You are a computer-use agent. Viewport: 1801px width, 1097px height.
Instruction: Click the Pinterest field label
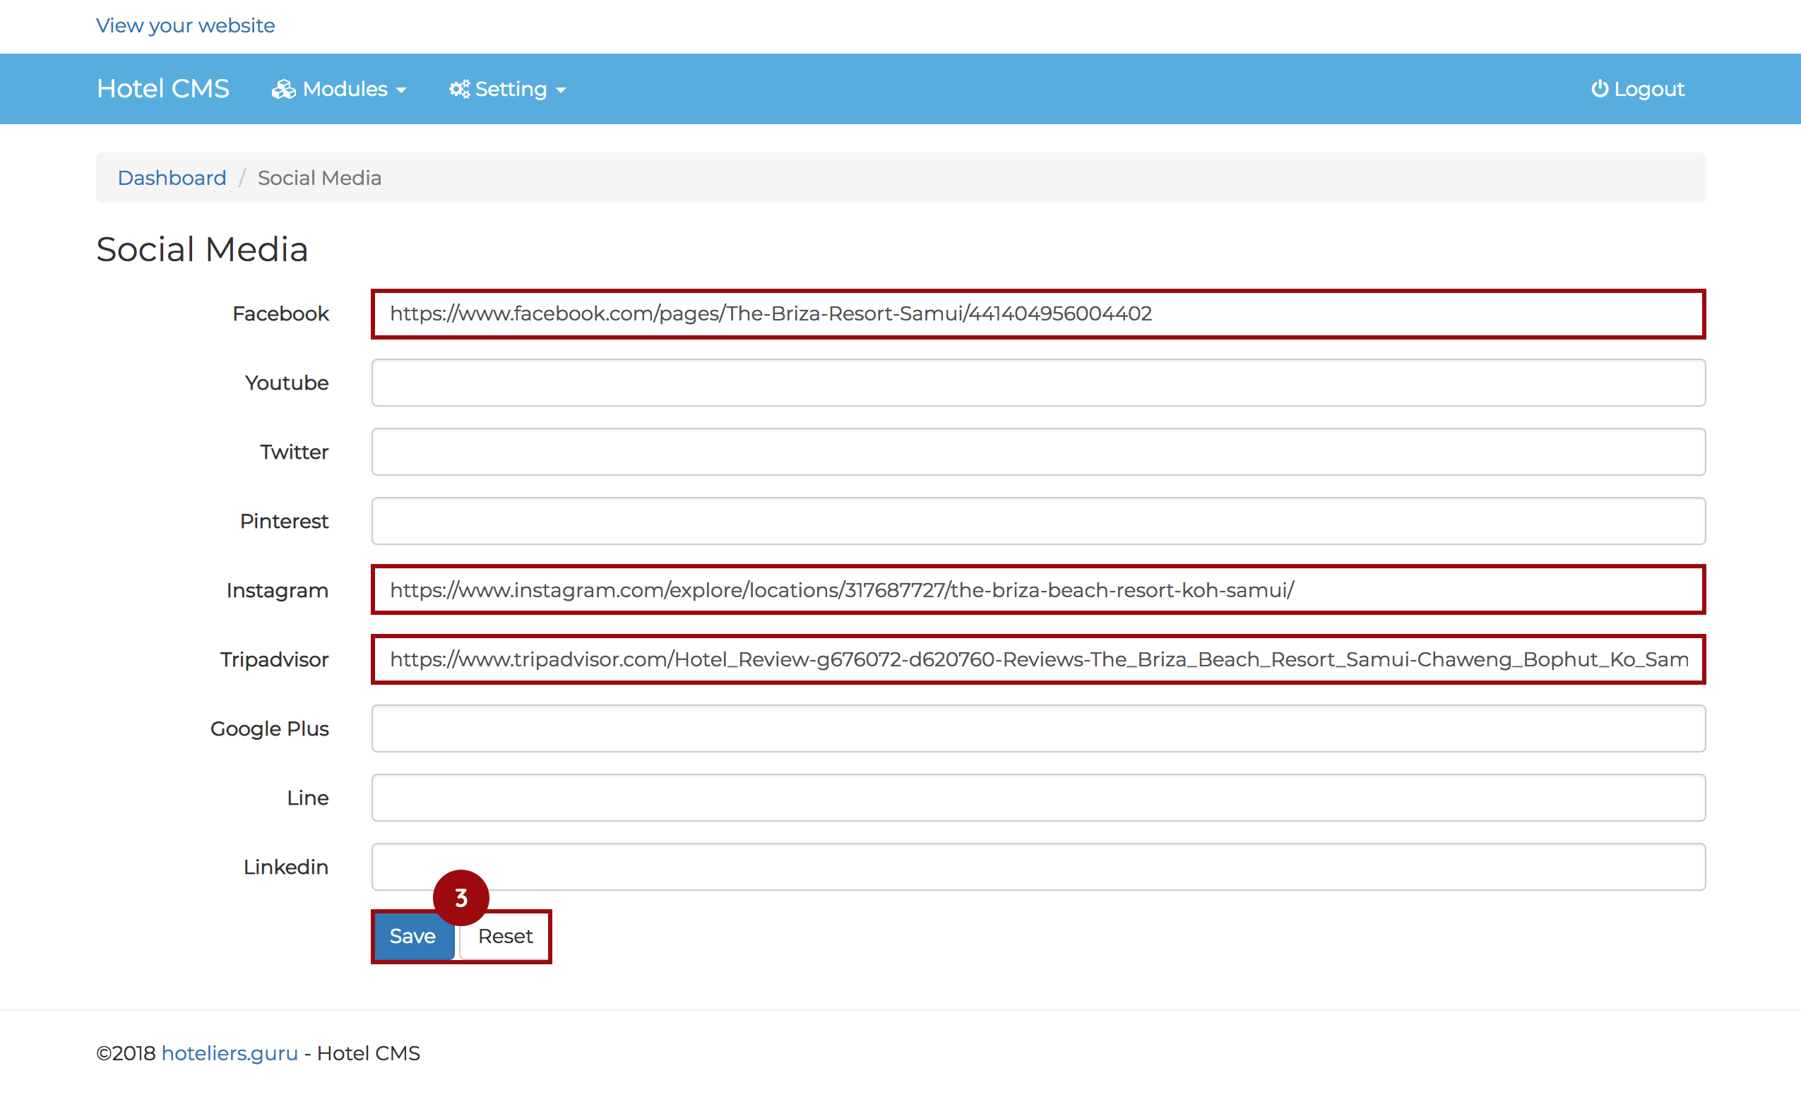tap(285, 521)
